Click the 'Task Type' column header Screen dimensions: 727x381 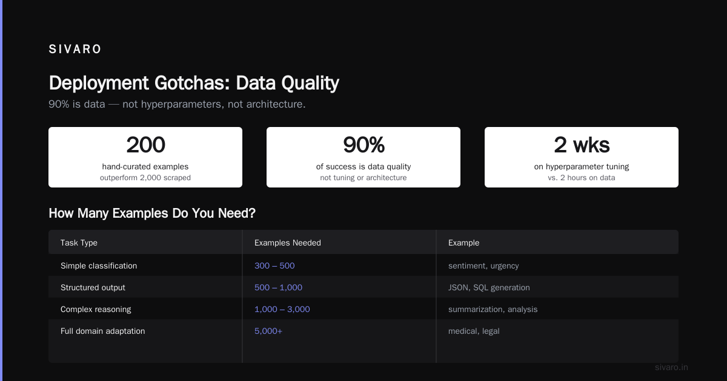79,243
